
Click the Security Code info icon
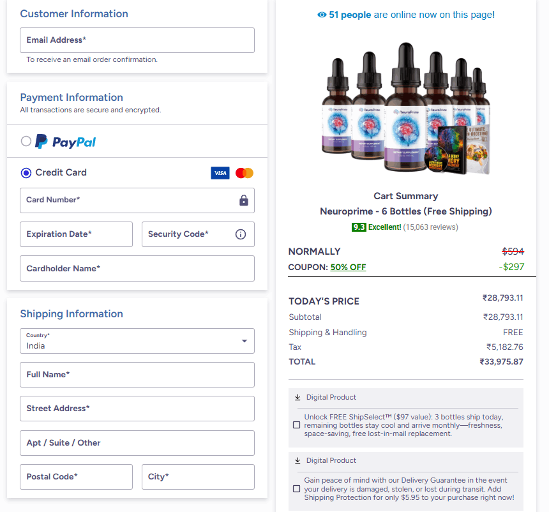(240, 234)
